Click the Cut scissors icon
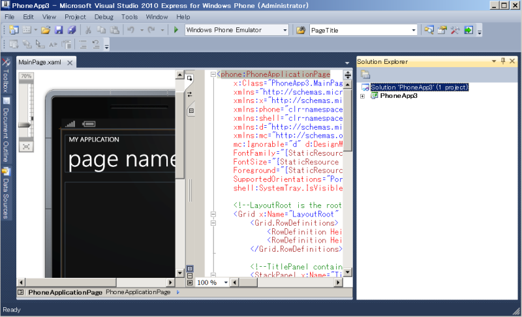522x317 pixels. (x=88, y=30)
